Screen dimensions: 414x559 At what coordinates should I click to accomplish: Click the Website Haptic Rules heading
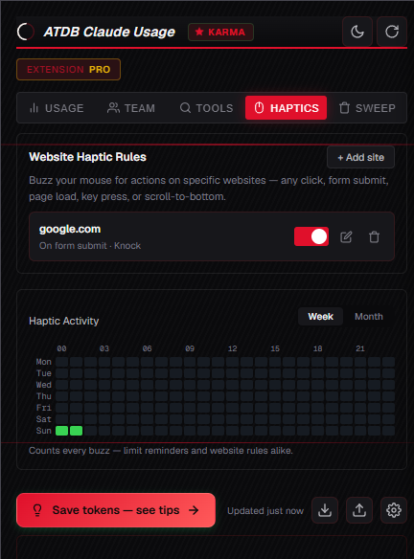click(88, 157)
